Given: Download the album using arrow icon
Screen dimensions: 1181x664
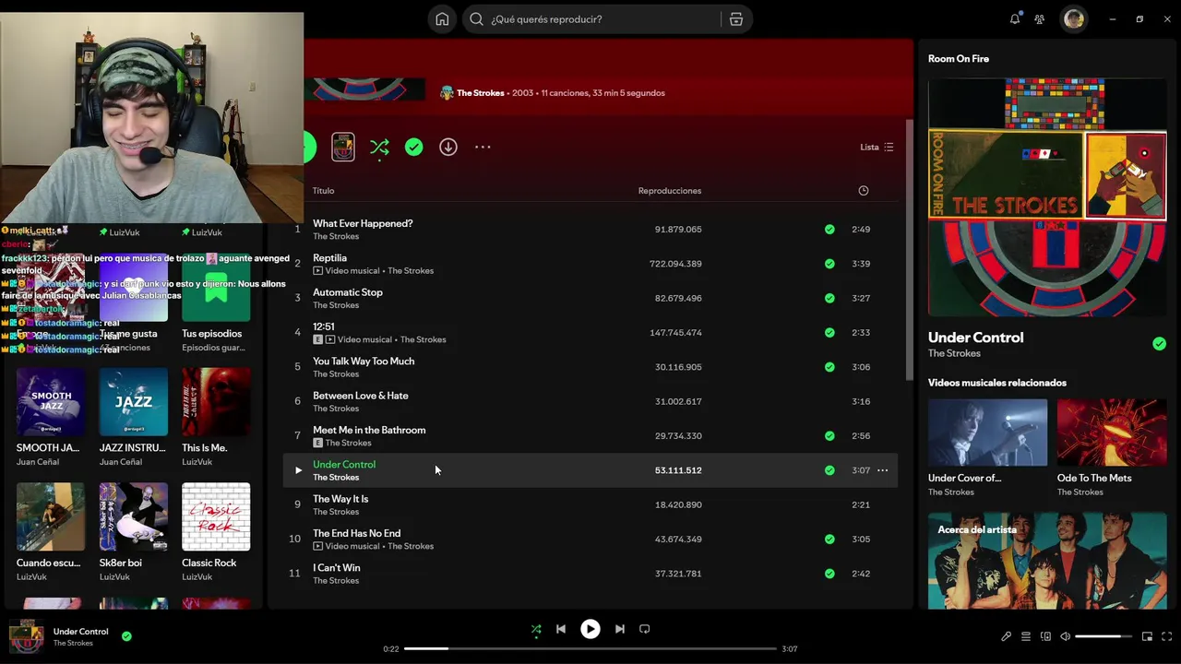Looking at the screenshot, I should point(448,148).
